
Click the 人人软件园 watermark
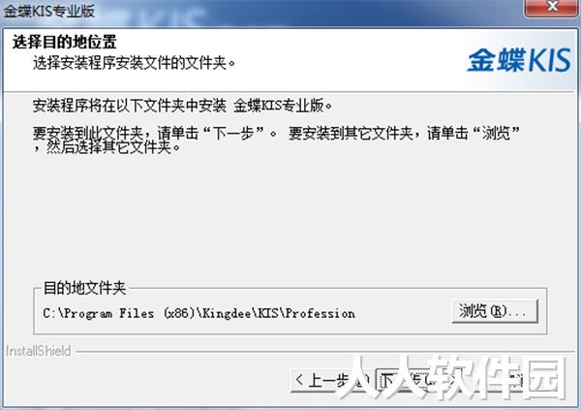point(452,378)
